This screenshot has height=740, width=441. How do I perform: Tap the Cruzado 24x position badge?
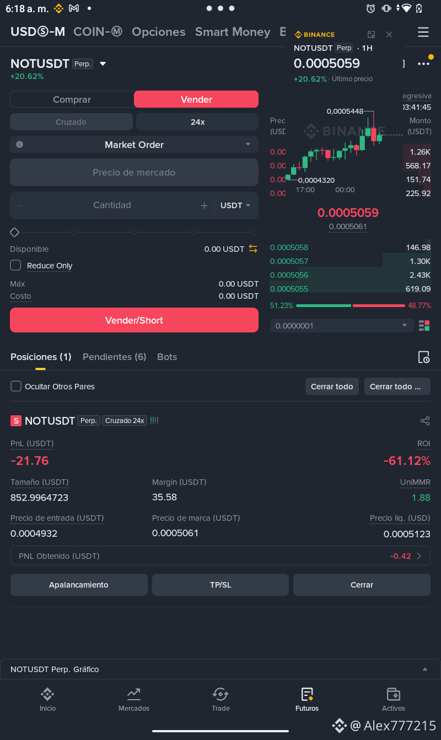[x=125, y=421]
